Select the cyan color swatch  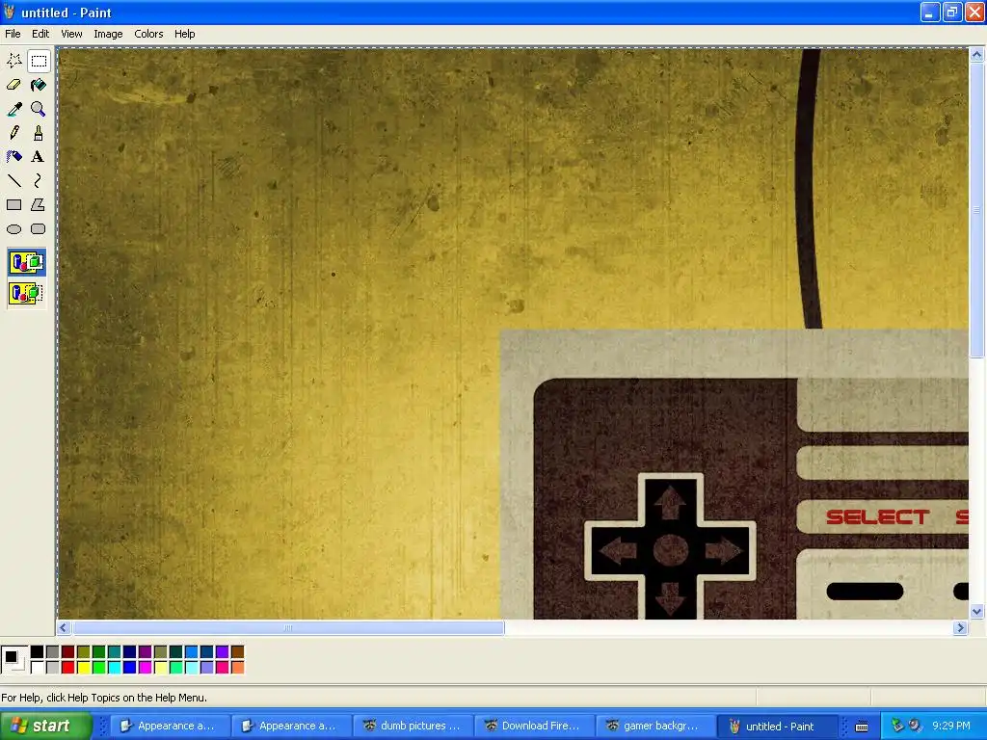point(114,667)
